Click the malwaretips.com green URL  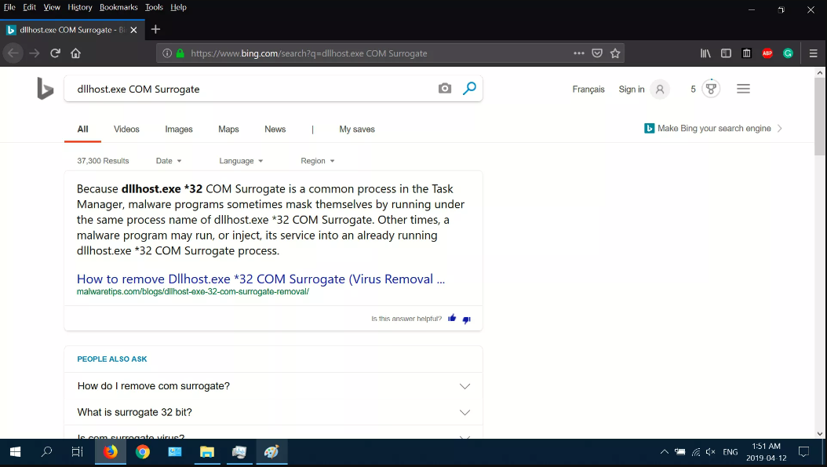[192, 292]
